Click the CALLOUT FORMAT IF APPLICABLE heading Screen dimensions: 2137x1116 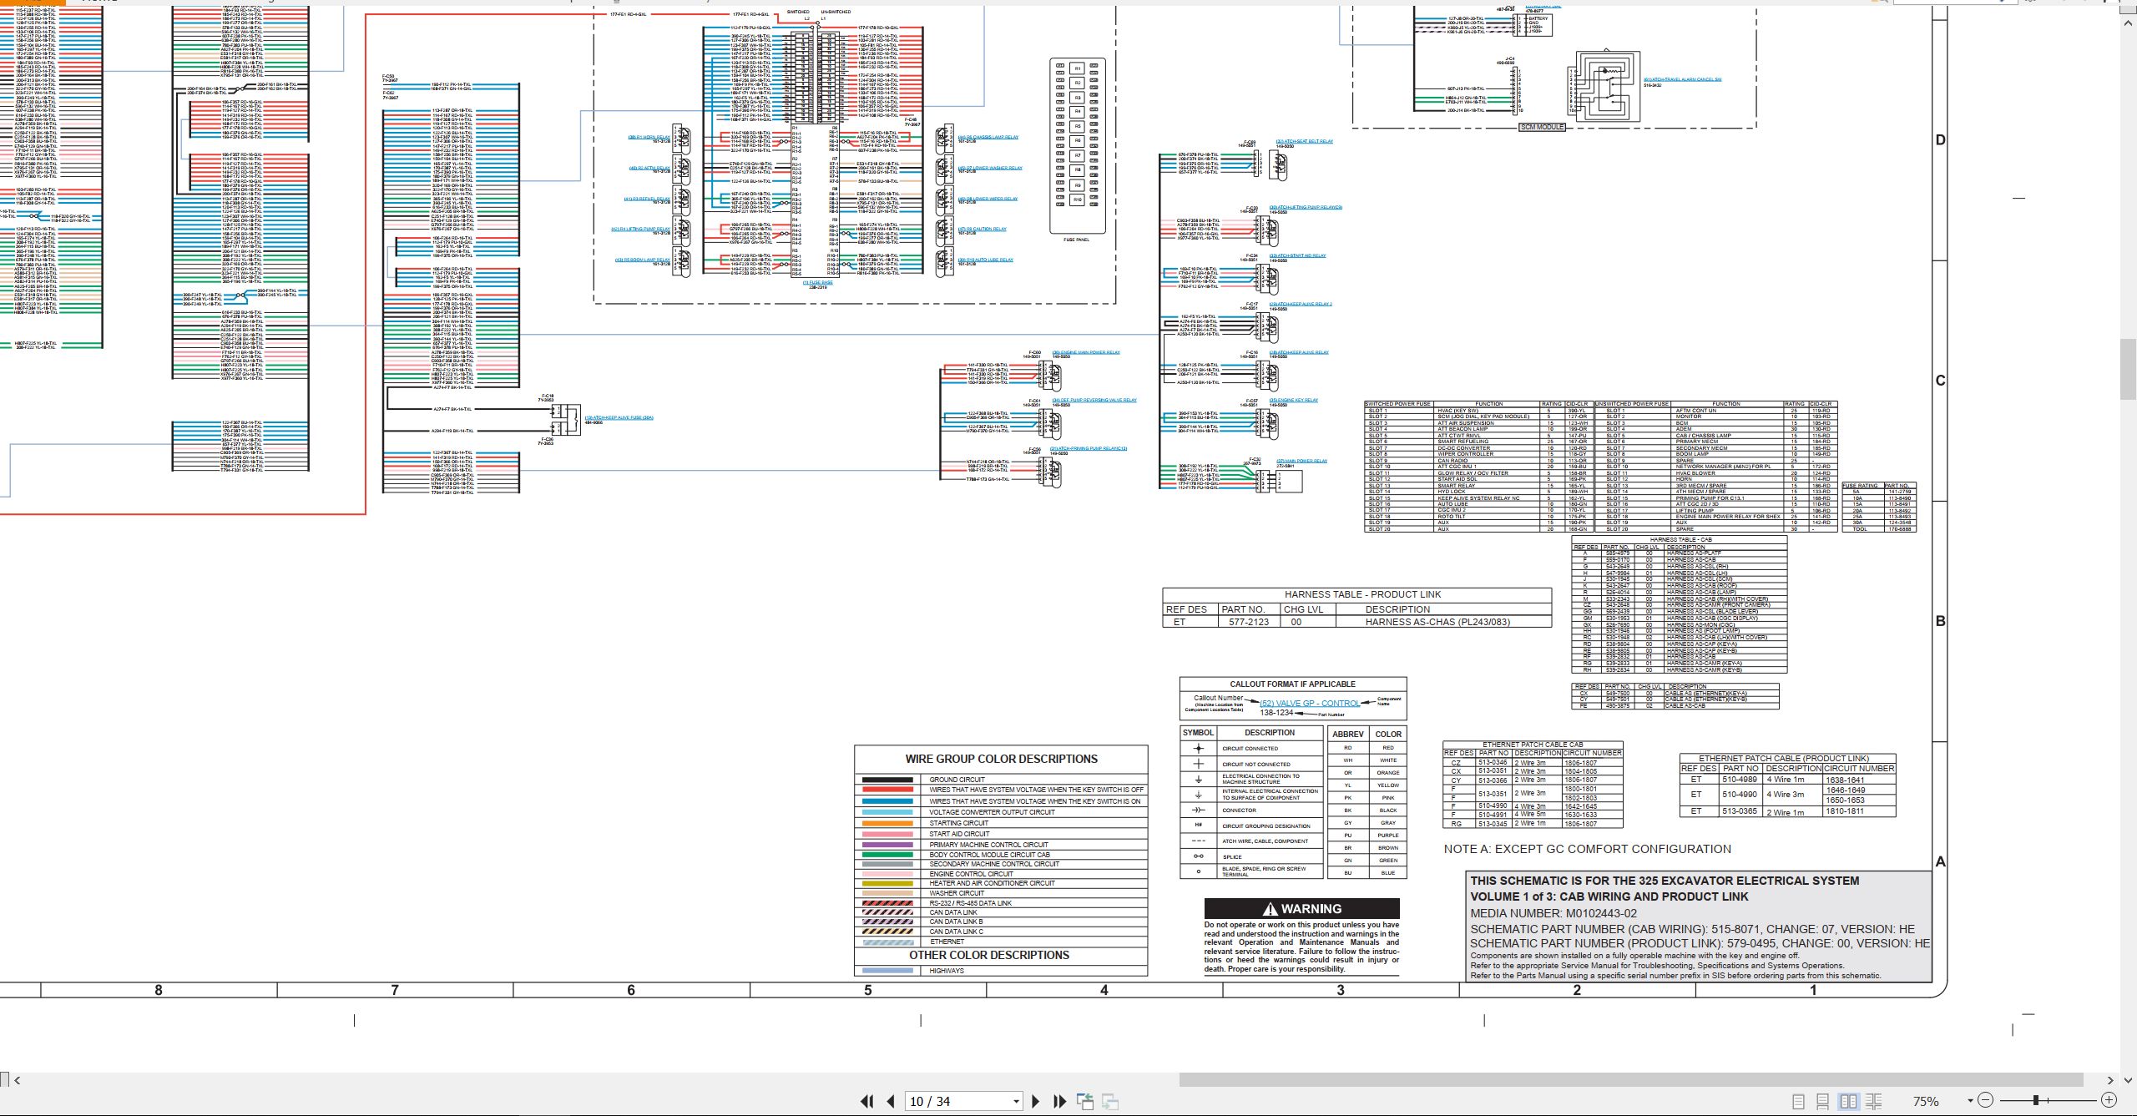click(1293, 684)
